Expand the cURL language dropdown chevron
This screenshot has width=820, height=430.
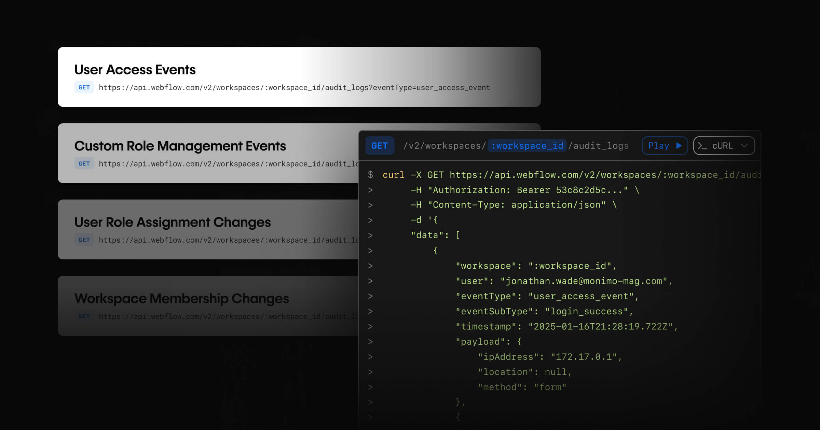pyautogui.click(x=744, y=146)
